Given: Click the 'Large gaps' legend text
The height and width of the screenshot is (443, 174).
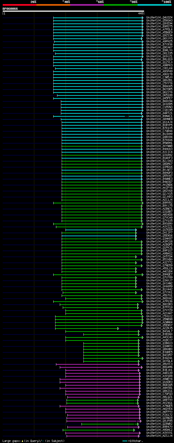Looking at the screenshot, I should coord(33,441).
